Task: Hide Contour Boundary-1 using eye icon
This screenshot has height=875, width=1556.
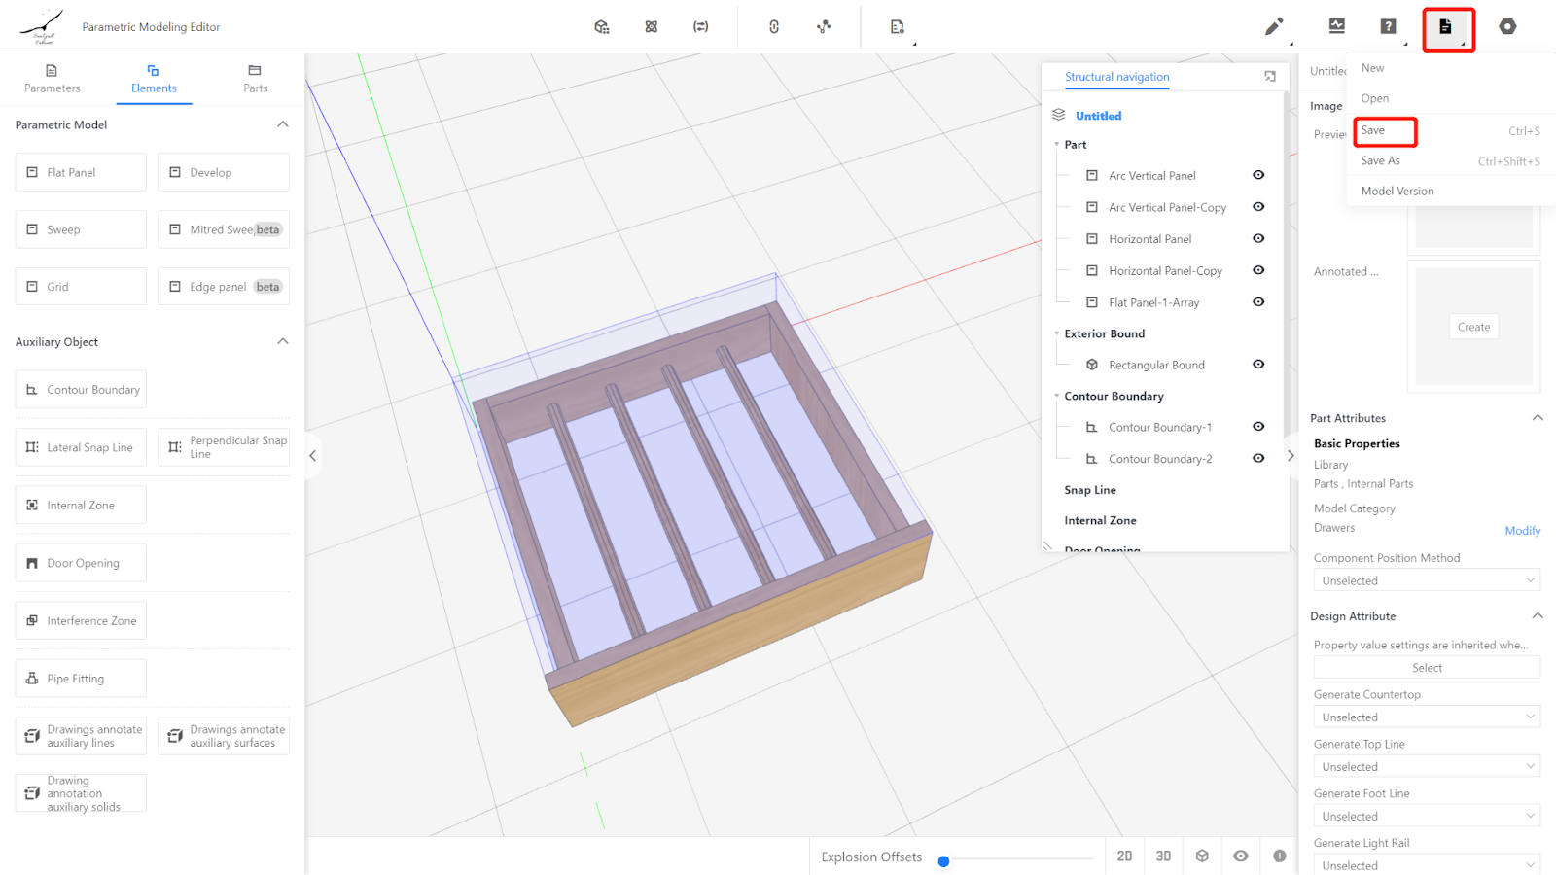Action: tap(1258, 427)
